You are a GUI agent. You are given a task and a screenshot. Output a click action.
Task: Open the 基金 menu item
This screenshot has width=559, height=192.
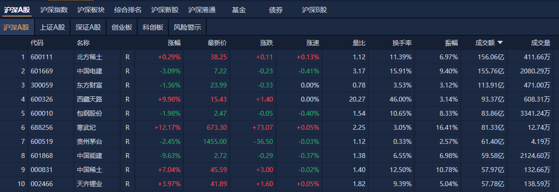[239, 10]
